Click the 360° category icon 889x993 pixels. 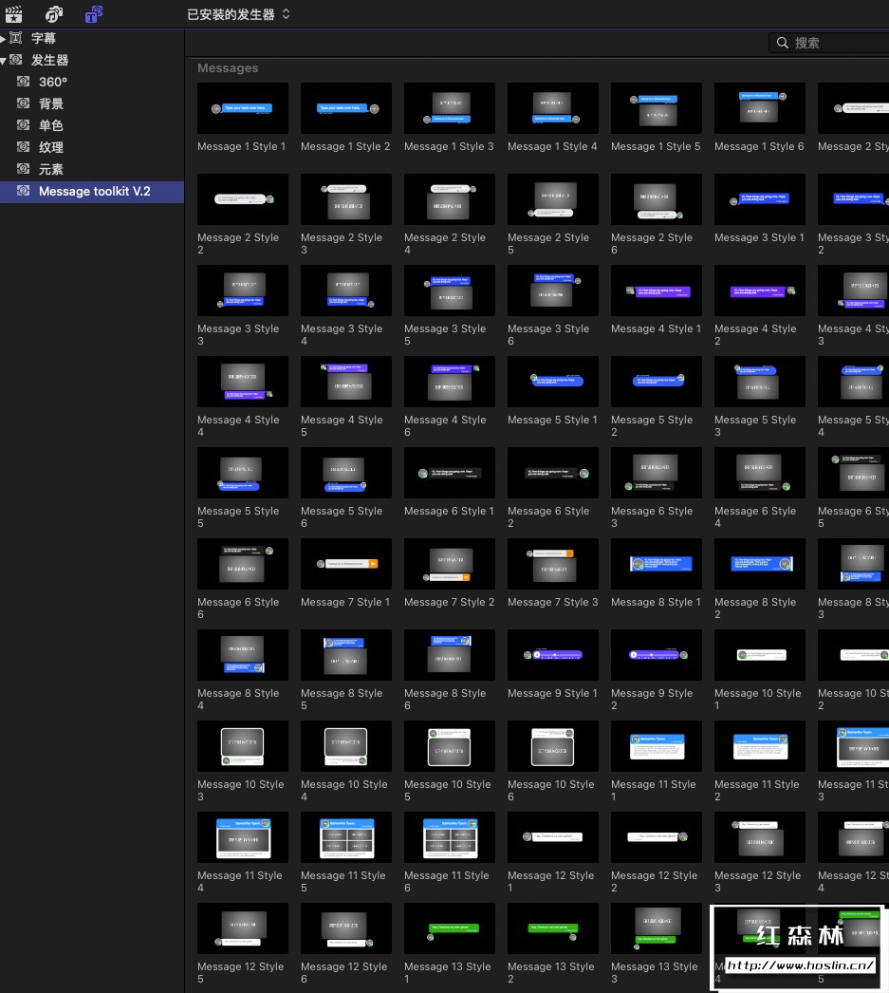(x=24, y=81)
